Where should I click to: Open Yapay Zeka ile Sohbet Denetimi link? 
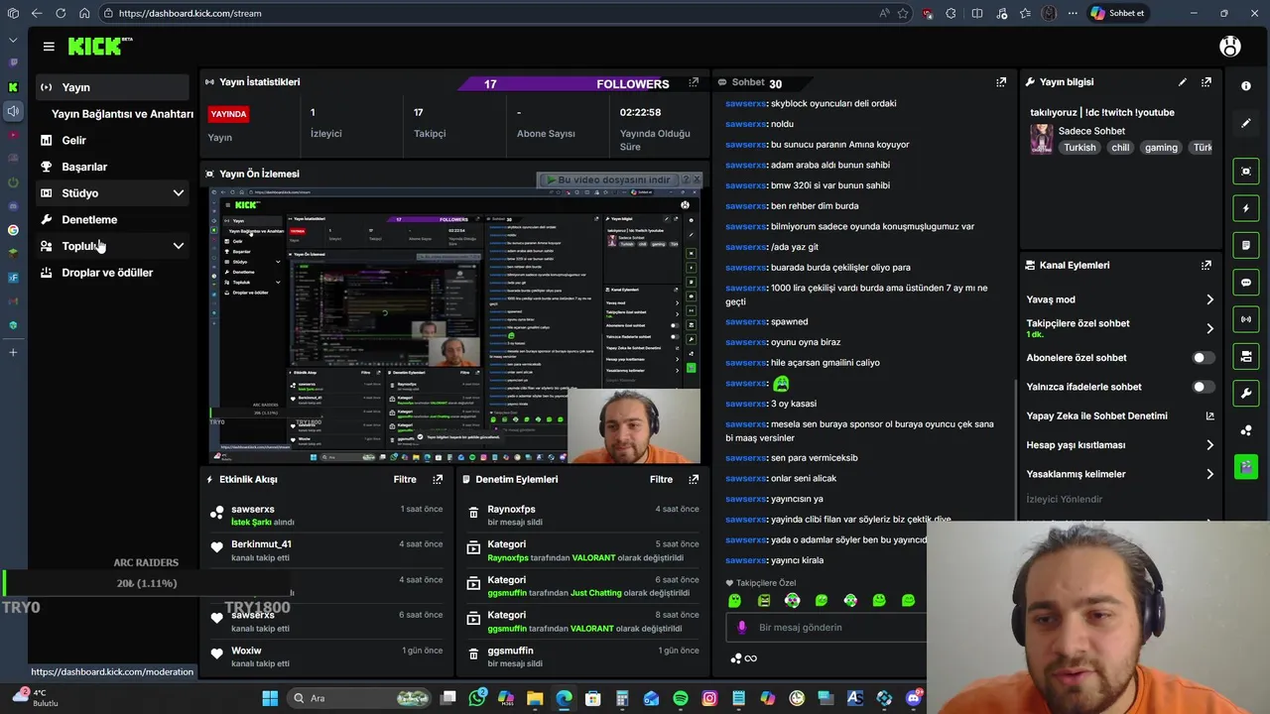click(1120, 416)
